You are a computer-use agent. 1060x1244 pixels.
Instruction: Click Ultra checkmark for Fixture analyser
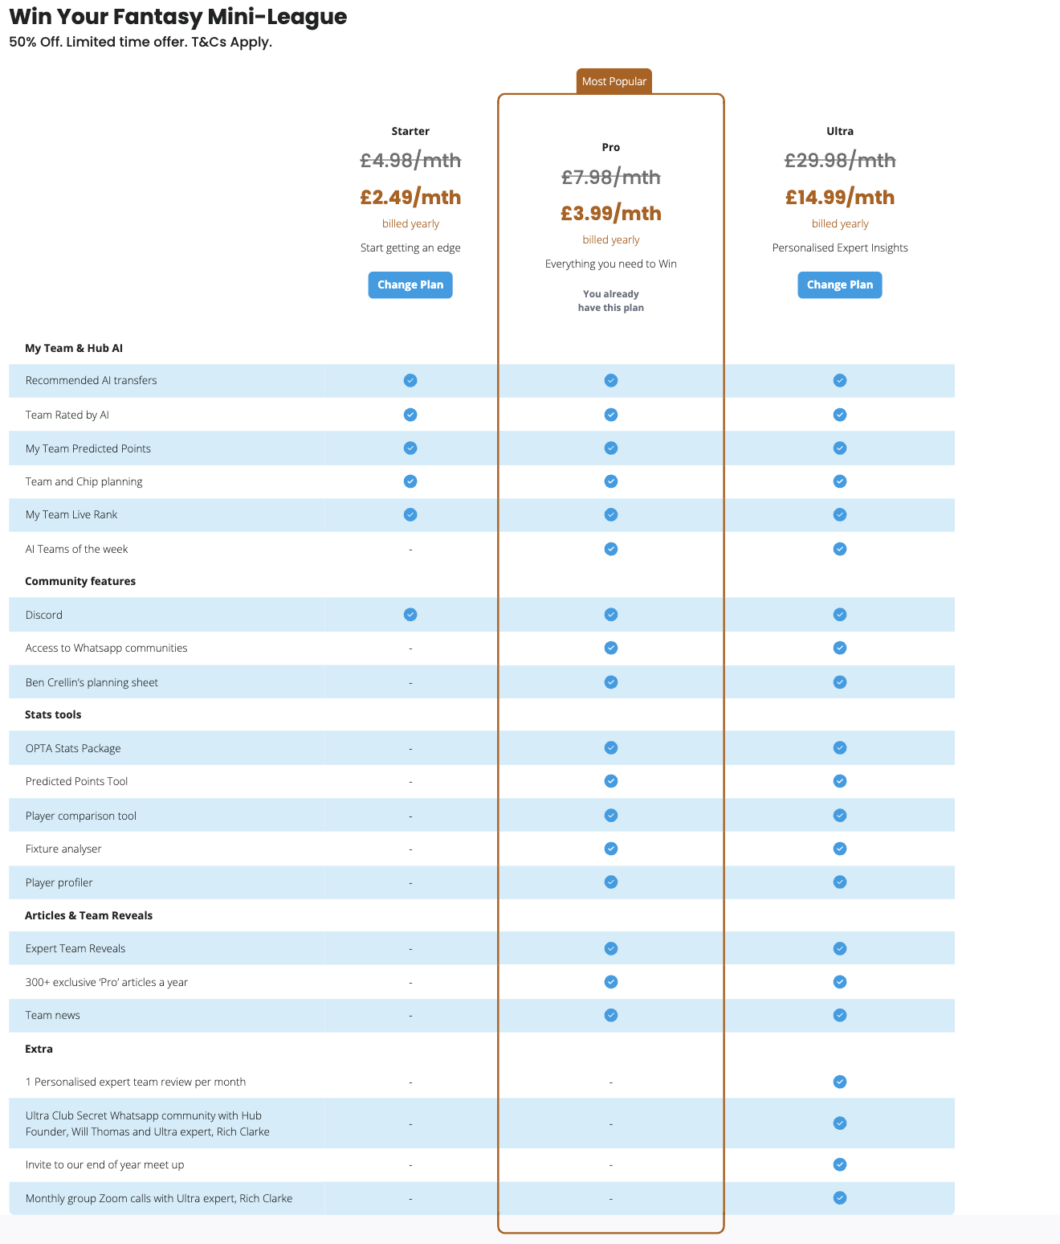tap(840, 849)
